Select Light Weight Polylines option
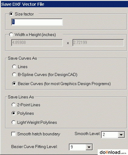This screenshot has height=155, width=128. (x=14, y=122)
